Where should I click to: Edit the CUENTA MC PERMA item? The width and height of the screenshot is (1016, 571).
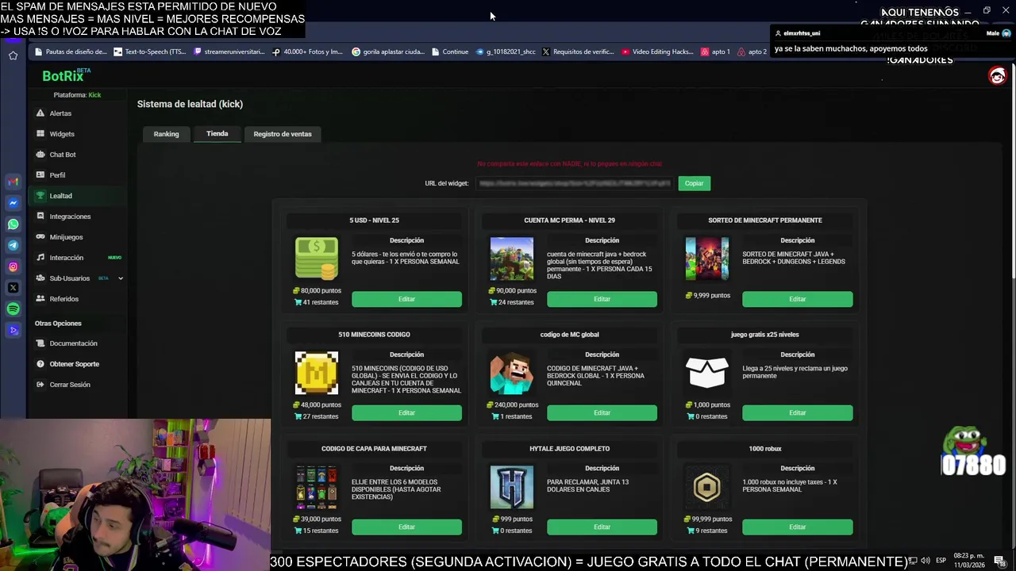[x=602, y=299]
